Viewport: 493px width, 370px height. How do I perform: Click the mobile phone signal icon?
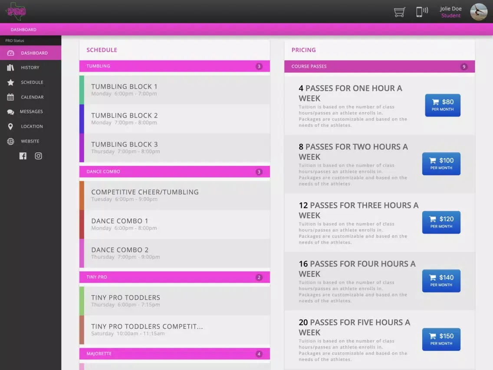click(x=422, y=12)
